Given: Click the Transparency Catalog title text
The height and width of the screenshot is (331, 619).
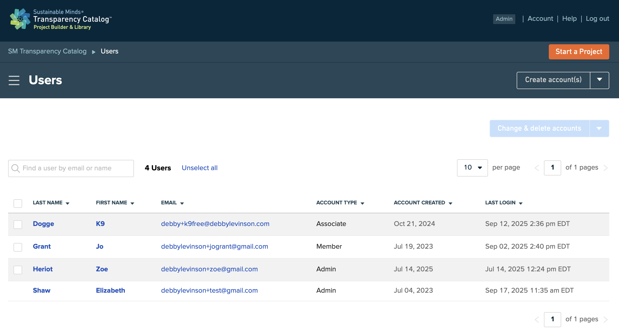Looking at the screenshot, I should click(72, 19).
